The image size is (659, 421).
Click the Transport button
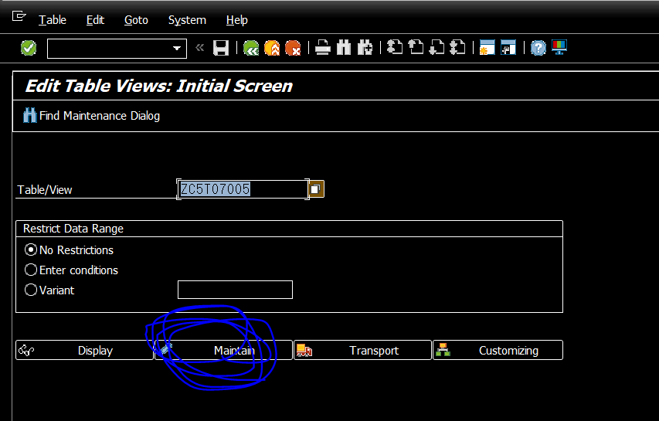pyautogui.click(x=362, y=350)
